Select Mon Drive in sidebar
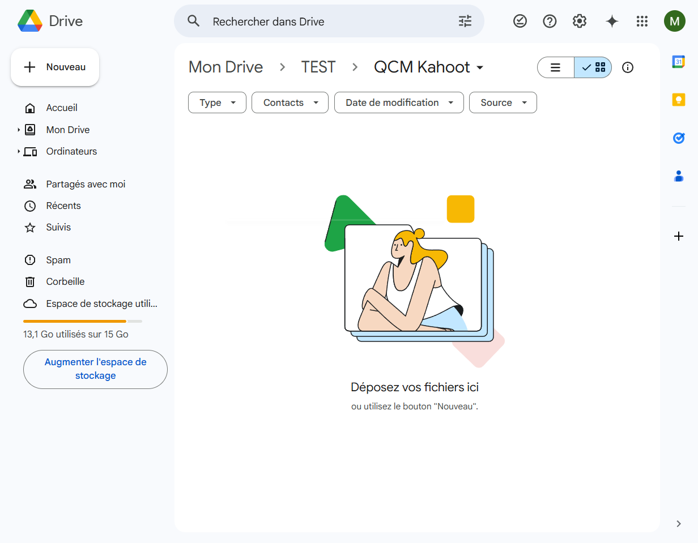The height and width of the screenshot is (543, 698). point(68,130)
